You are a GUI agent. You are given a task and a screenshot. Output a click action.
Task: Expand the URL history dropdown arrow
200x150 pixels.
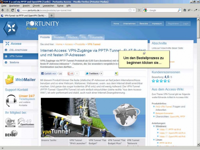(x=134, y=10)
